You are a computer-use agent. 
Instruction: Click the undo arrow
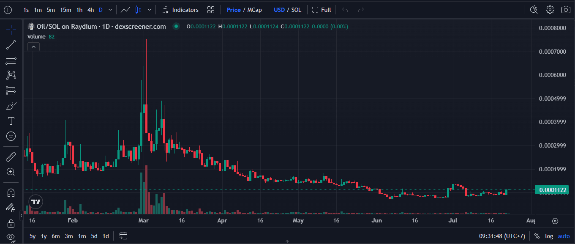coord(345,10)
